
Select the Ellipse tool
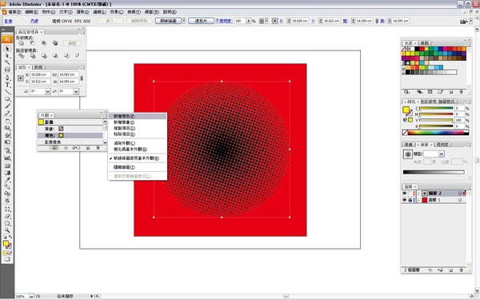point(7,99)
